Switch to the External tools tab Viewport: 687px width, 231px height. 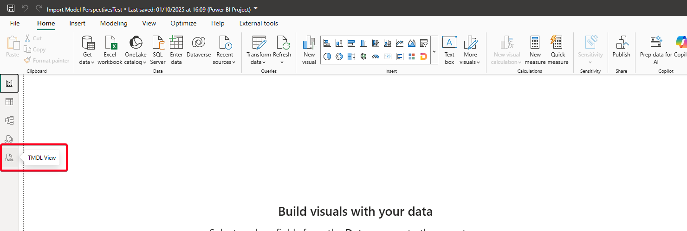coord(259,23)
